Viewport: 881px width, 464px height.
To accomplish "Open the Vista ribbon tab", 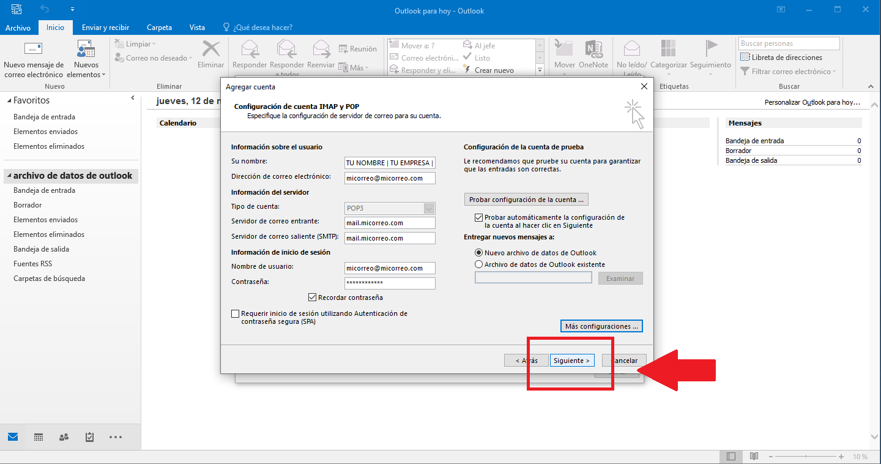I will (x=197, y=28).
